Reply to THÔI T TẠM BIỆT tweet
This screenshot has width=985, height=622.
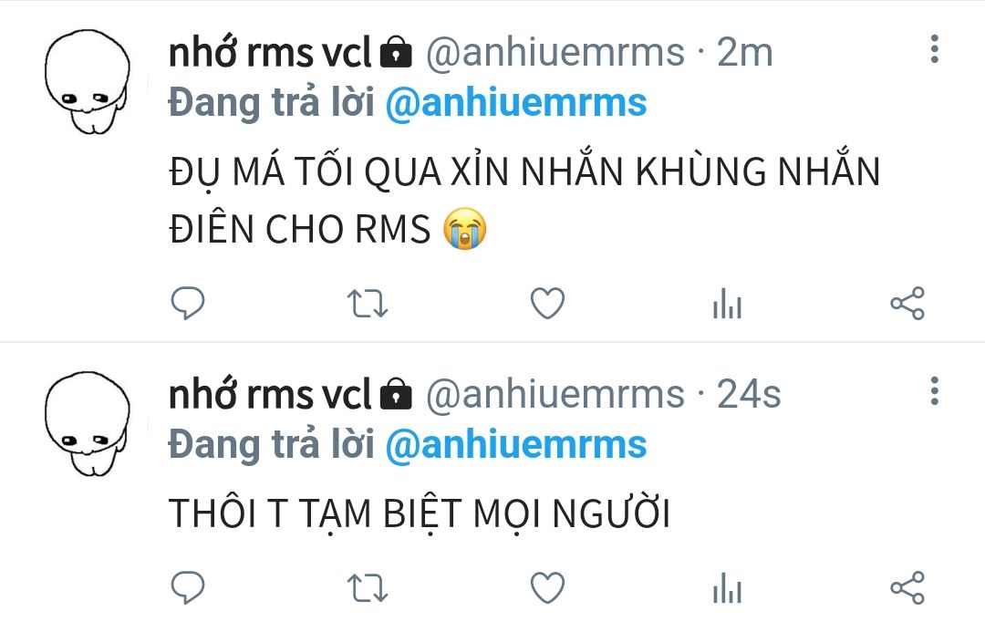(187, 588)
